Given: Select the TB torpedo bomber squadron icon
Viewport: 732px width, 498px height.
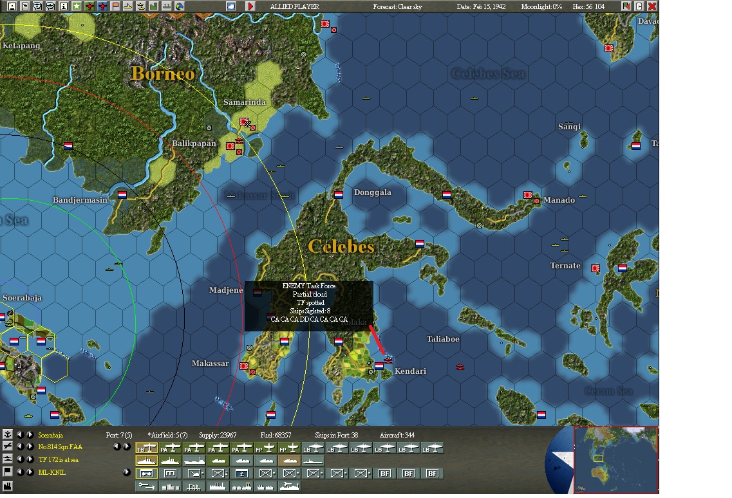Looking at the screenshot, I should (147, 448).
